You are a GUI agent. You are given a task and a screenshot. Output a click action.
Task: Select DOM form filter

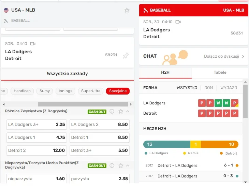[209, 88]
